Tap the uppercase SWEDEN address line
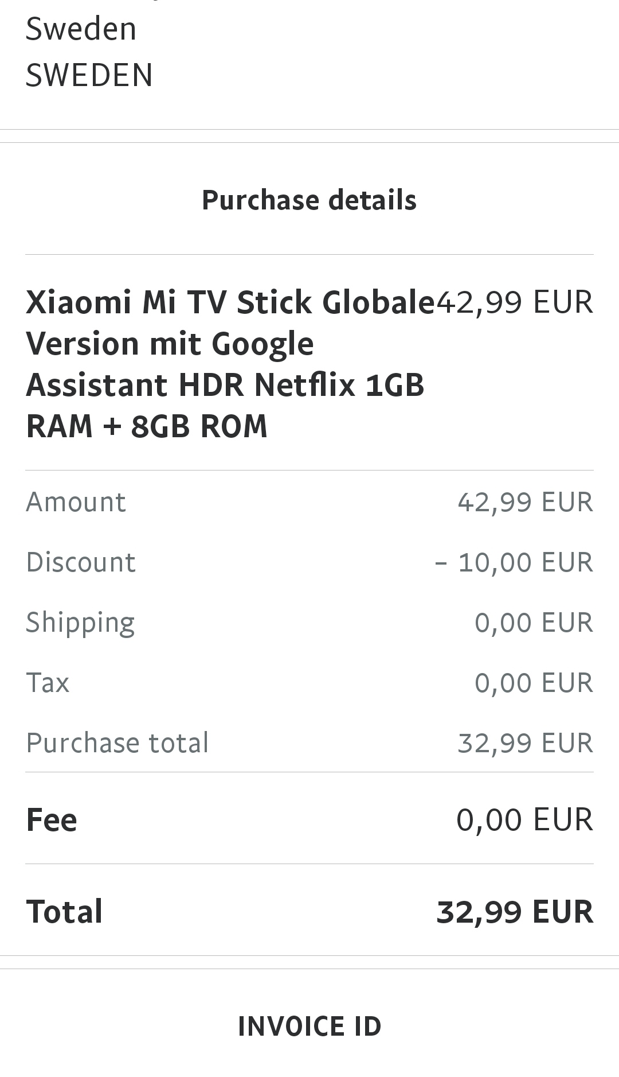This screenshot has height=1077, width=619. click(89, 75)
